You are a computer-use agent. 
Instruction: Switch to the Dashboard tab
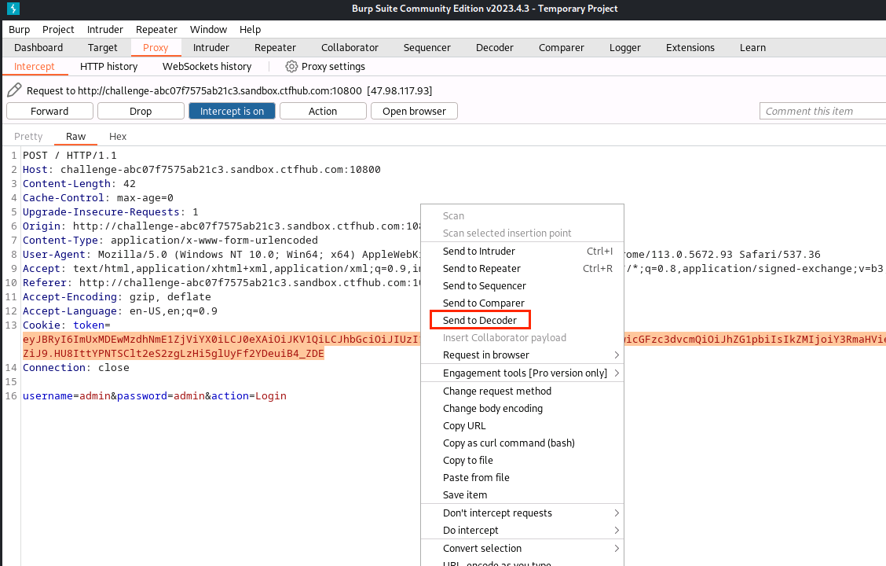point(38,47)
